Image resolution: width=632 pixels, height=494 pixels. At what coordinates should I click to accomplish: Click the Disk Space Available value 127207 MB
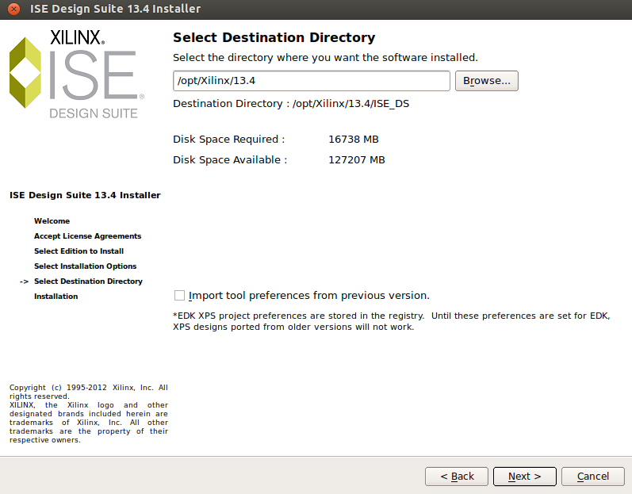[356, 160]
